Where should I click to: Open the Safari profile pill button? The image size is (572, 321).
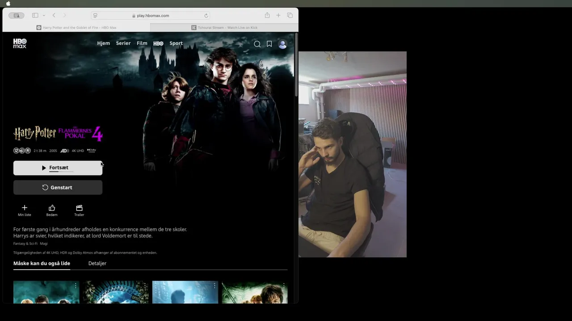tap(17, 15)
